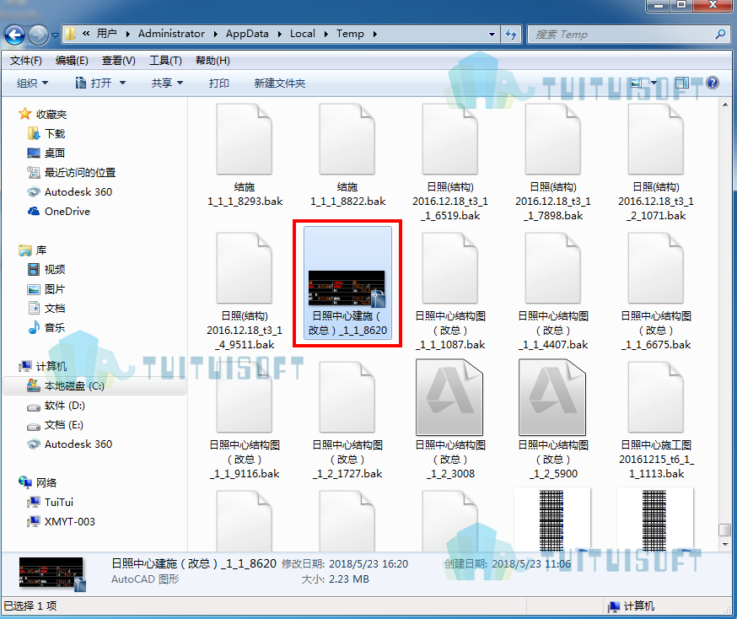Click the refresh icon beside address bar

pyautogui.click(x=511, y=35)
